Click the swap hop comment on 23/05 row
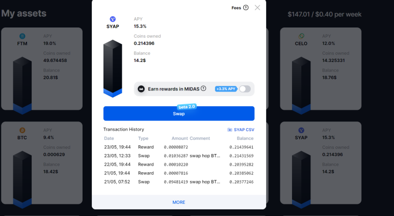Viewport: 394px width, 216px height. [205, 156]
